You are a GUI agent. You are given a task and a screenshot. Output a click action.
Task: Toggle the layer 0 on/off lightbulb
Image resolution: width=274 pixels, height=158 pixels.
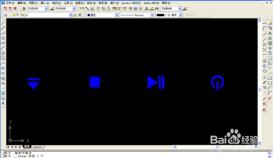10,15
